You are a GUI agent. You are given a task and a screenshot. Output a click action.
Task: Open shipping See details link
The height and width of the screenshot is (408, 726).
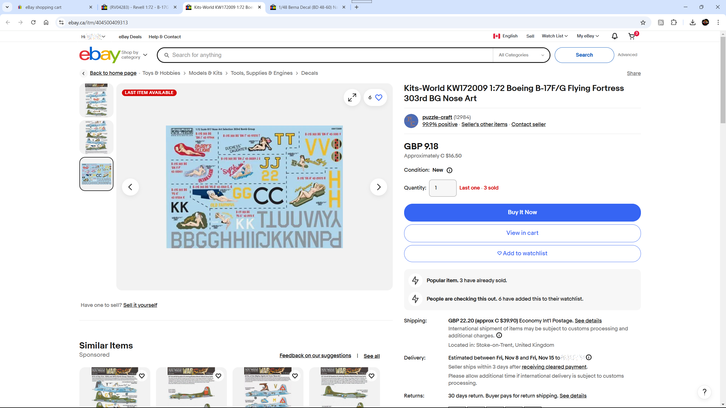tap(588, 321)
